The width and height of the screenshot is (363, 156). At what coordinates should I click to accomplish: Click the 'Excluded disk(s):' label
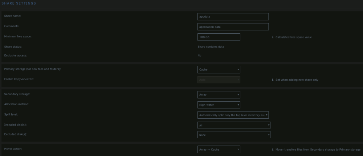[16, 134]
